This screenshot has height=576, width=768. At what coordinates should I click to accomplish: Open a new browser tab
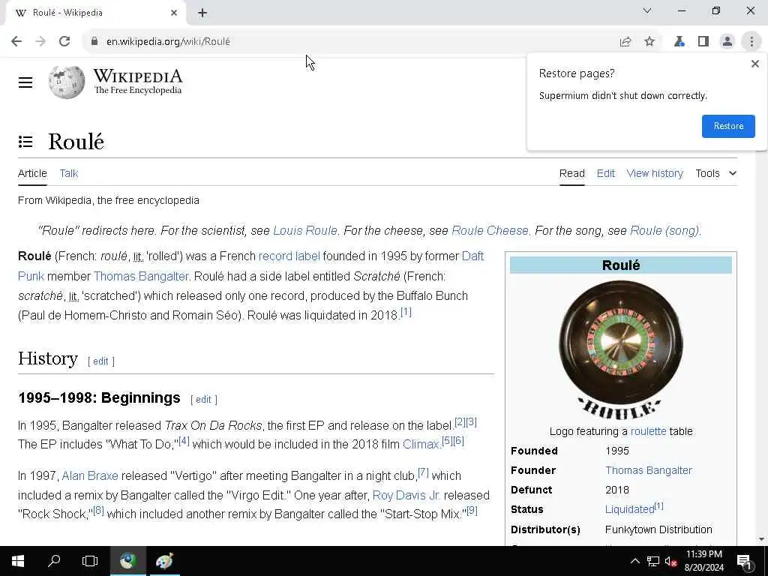(202, 13)
